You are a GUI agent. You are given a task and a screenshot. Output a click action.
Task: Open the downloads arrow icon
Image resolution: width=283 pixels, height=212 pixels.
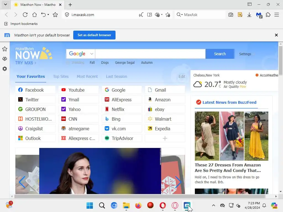pyautogui.click(x=249, y=15)
